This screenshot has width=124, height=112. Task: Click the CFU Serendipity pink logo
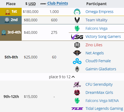tap(77, 84)
